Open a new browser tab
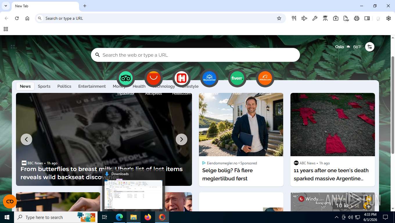 pyautogui.click(x=85, y=6)
